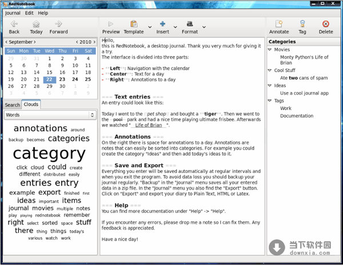Select September 23 in the calendar
Image resolution: width=343 pixels, height=265 pixels.
(62, 79)
